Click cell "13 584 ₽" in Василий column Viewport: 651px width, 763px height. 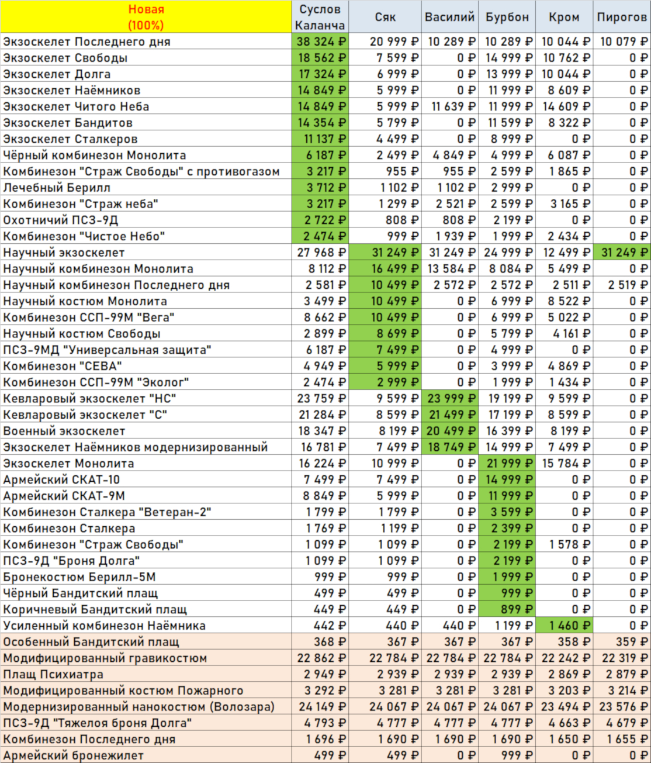pos(449,269)
